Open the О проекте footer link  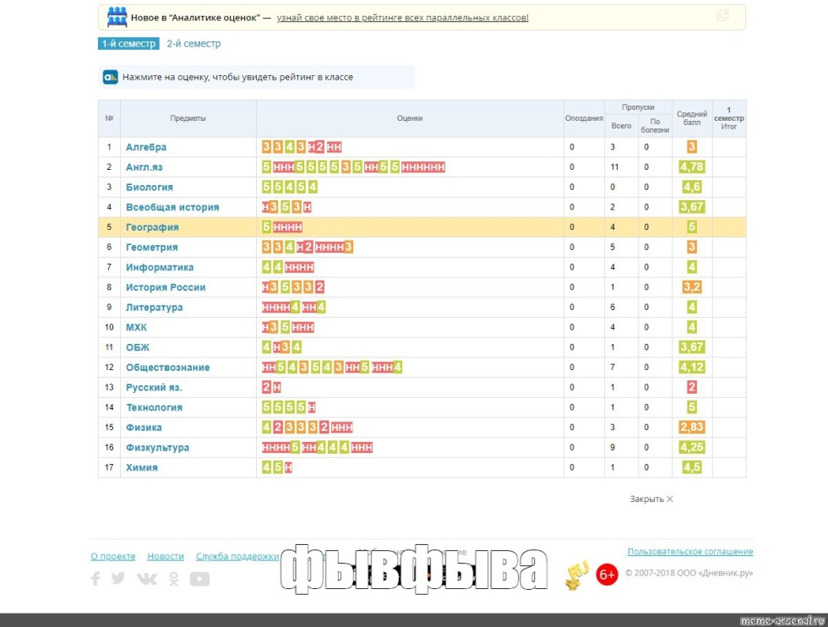tap(112, 556)
